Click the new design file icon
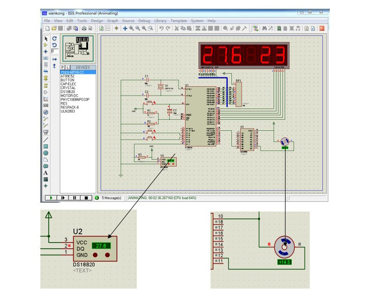The height and width of the screenshot is (302, 371). point(48,28)
